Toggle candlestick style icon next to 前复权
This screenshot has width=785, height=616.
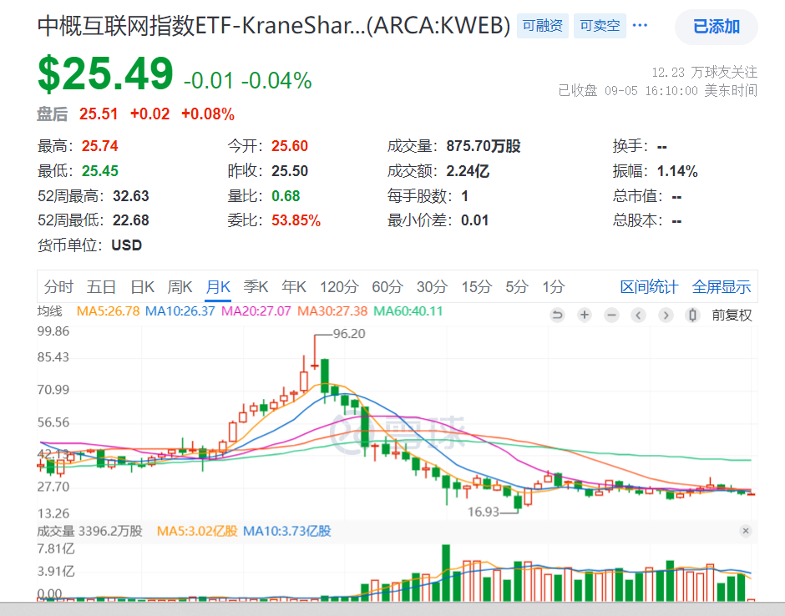pos(692,315)
